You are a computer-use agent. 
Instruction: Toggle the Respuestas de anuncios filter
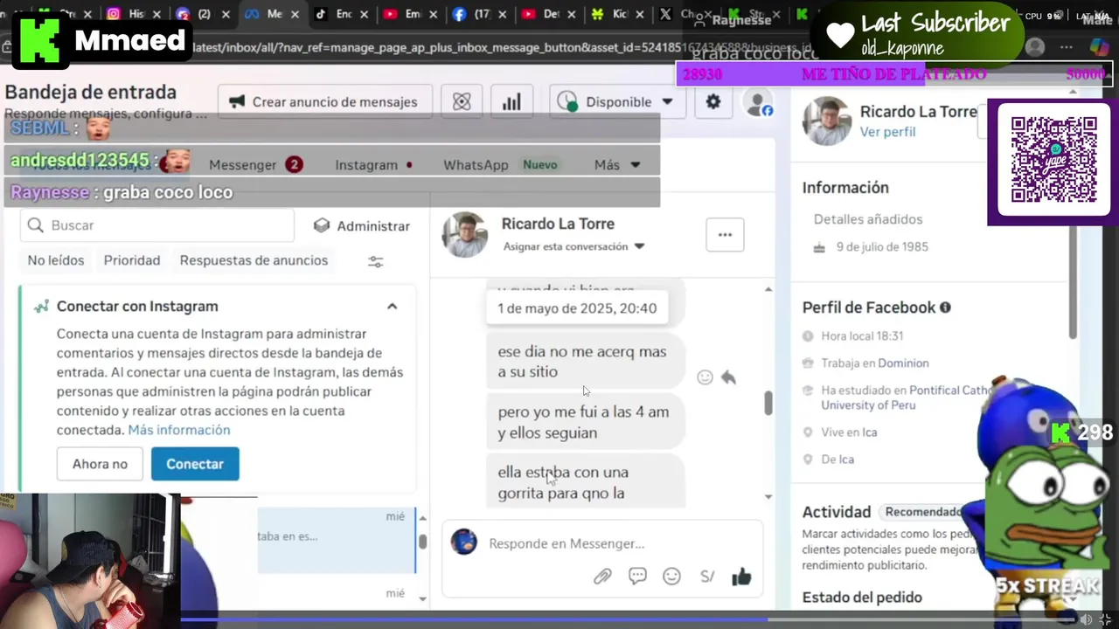click(x=254, y=260)
